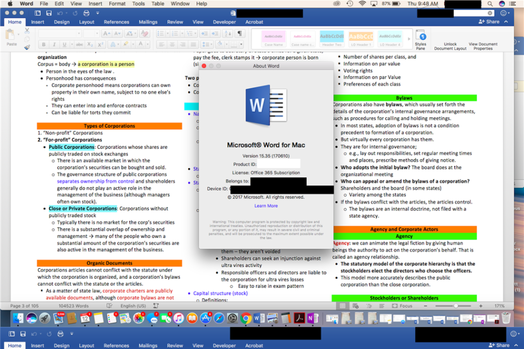Viewport: 524px width, 349px height.
Task: Open the References tab in the top Word window
Action: [117, 22]
